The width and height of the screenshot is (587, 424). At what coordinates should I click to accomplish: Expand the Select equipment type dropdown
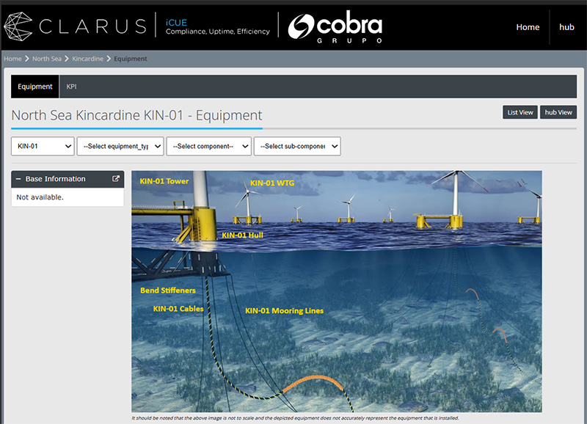click(x=120, y=146)
